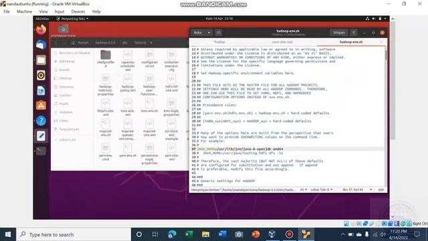Select the ssl-client.xml.example file
Screen dimensions: 428x241
point(171,129)
